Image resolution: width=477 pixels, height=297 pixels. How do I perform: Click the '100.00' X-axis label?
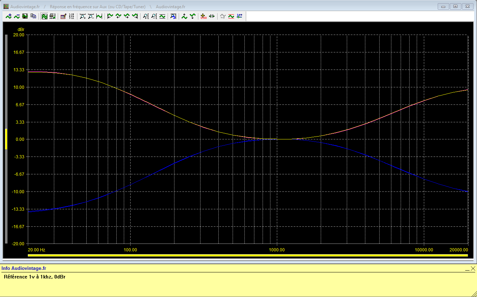click(x=130, y=250)
